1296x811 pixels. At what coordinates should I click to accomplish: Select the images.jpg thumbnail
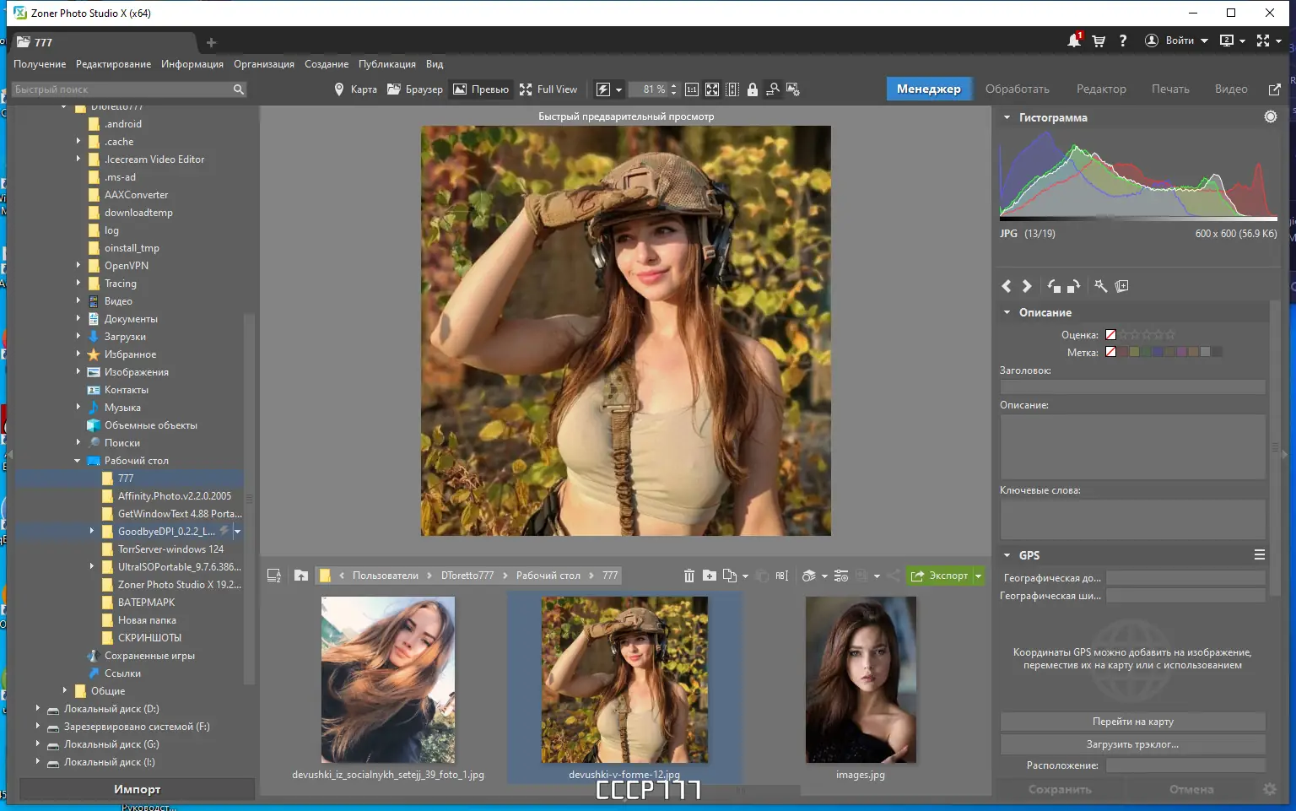(x=860, y=680)
